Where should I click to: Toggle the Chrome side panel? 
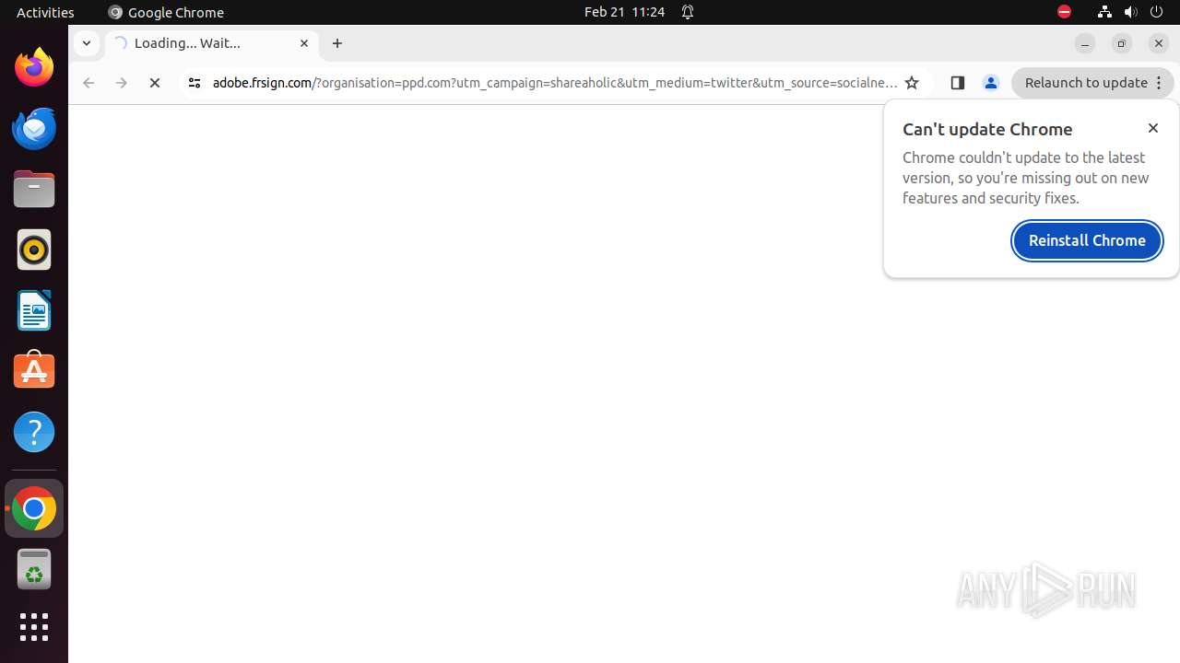coord(957,83)
